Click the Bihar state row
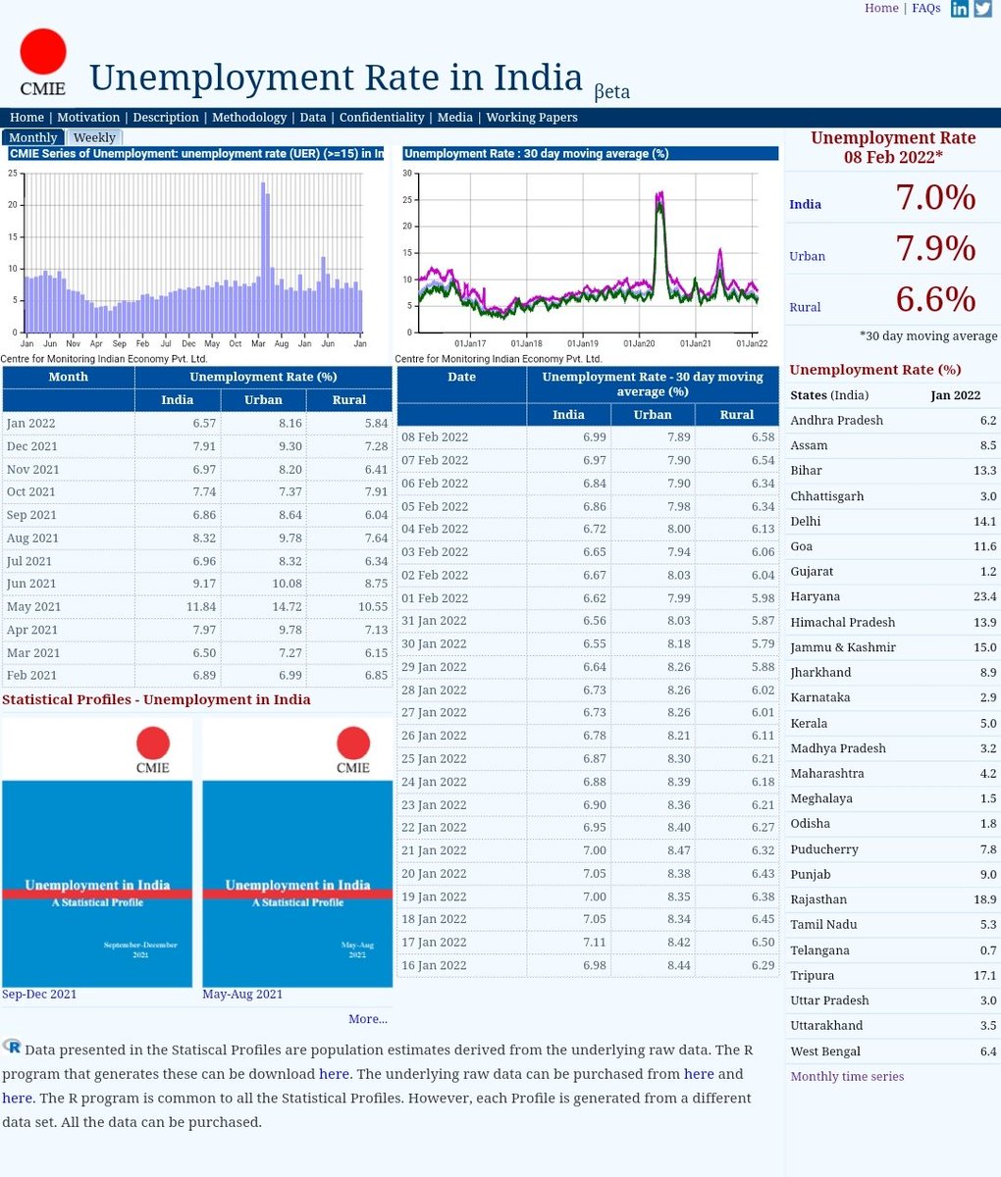Viewport: 1001px width, 1177px height. coord(893,471)
